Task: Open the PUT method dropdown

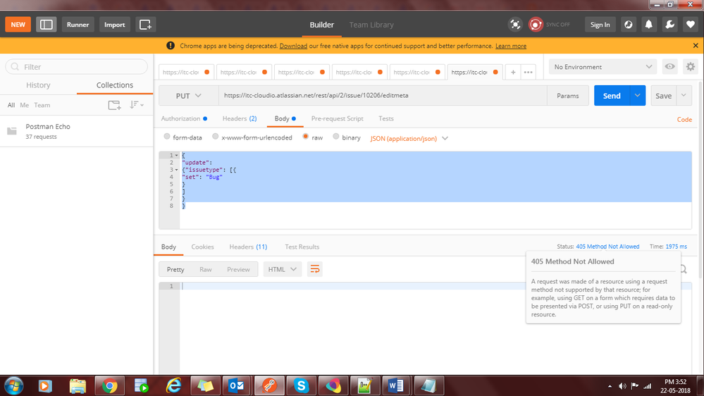Action: point(189,96)
